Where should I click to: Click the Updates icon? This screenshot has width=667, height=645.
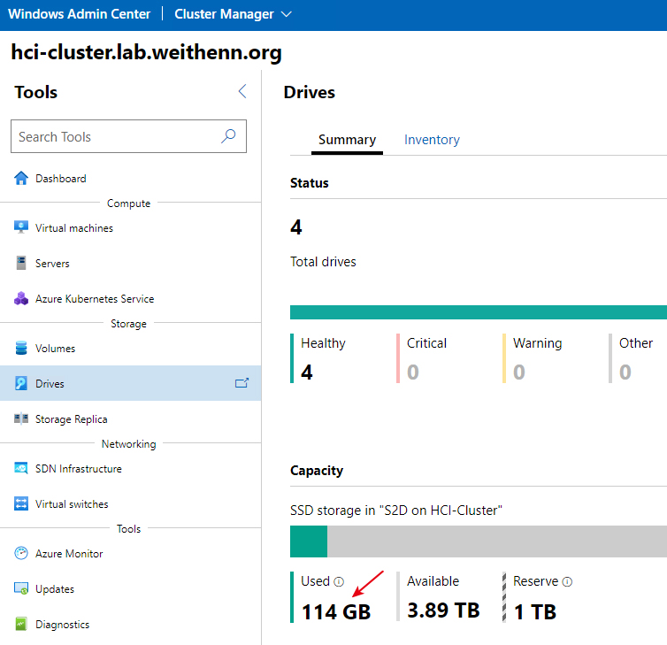pos(21,588)
